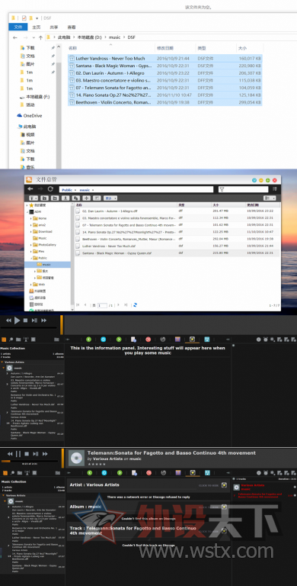Select 'Santana - Black Magic Woman - Gypsy Queen.dsf' in 文件总管

(x=177, y=253)
